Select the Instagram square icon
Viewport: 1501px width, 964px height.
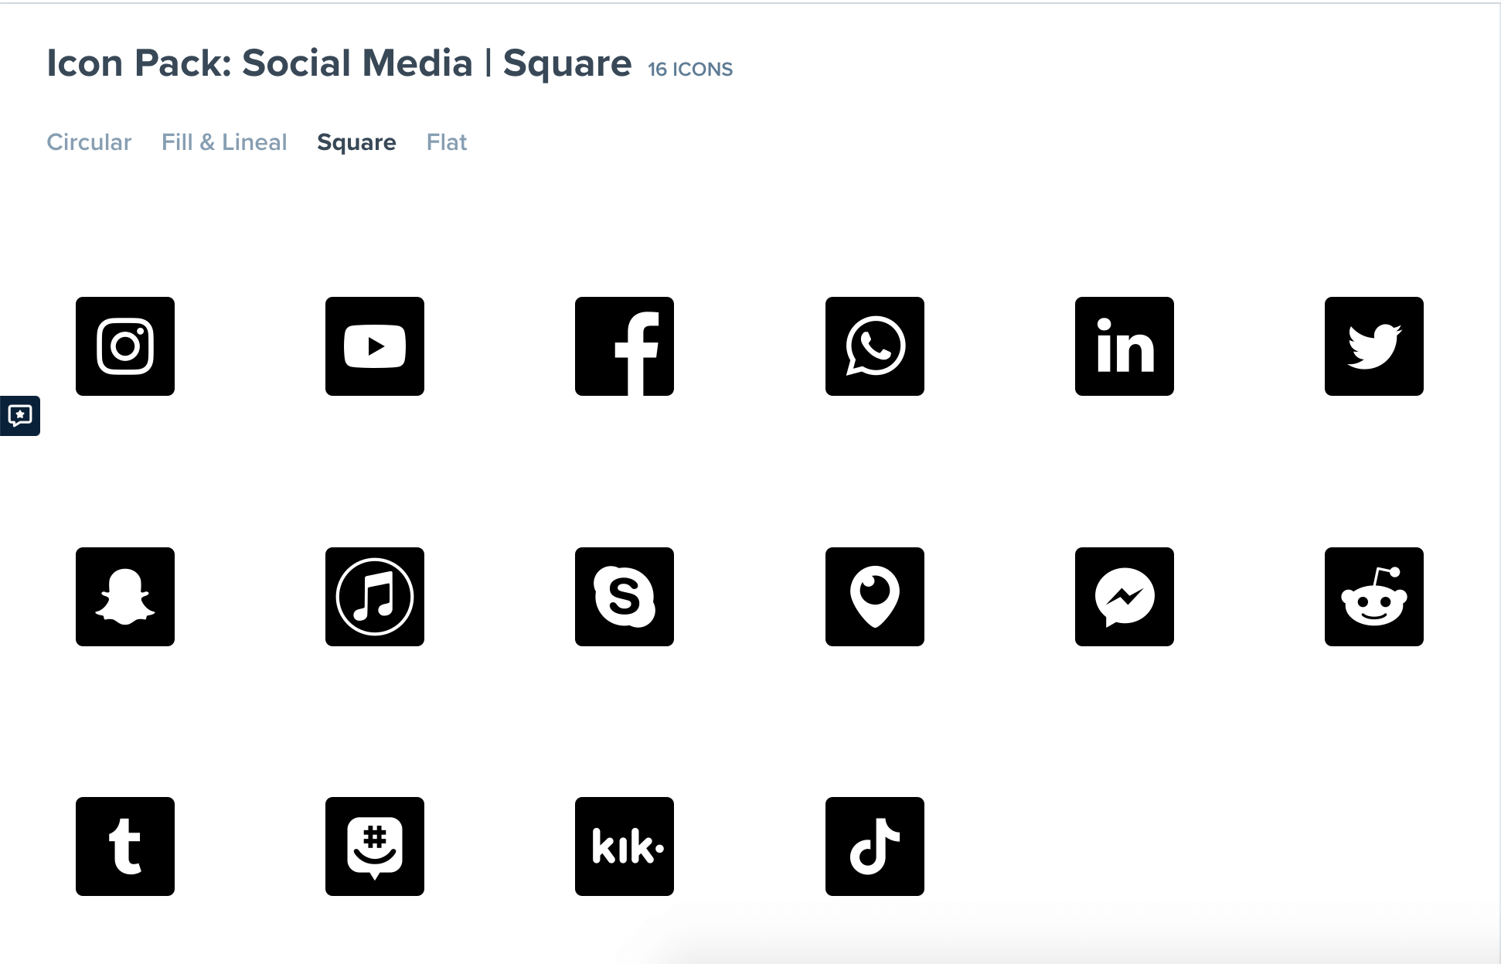point(125,346)
